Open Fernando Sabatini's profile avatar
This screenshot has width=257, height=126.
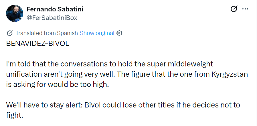tap(14, 13)
